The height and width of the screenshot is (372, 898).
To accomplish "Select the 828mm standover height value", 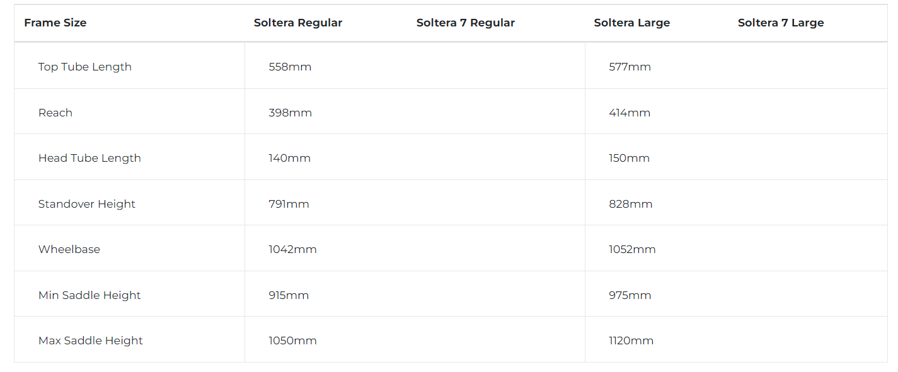I will tap(631, 204).
